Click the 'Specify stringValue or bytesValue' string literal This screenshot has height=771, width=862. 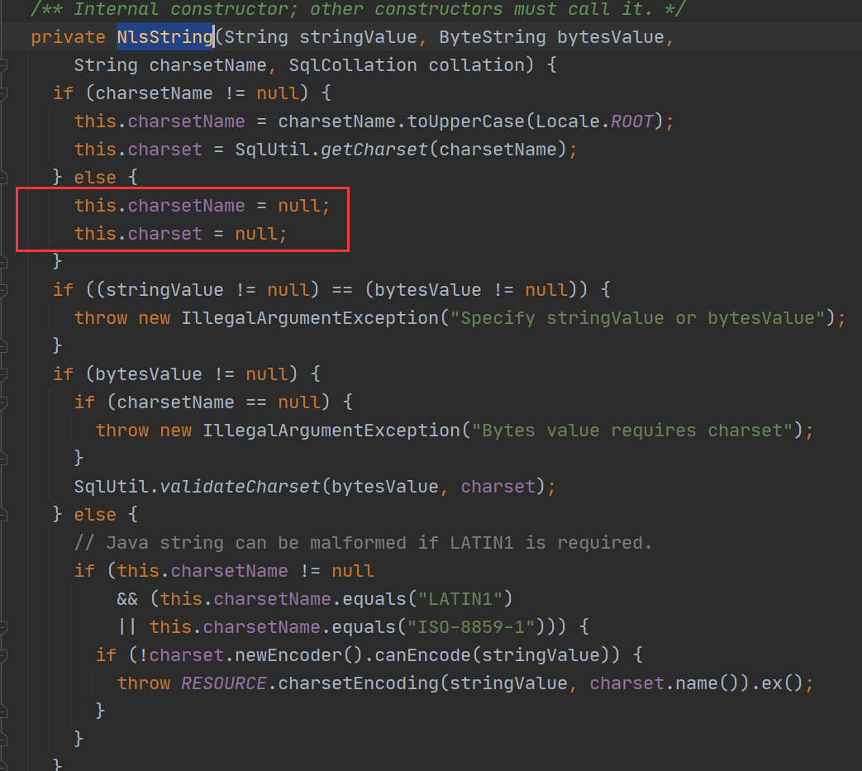coord(638,317)
